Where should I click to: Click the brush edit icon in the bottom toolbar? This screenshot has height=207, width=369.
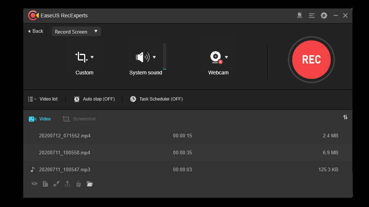pyautogui.click(x=56, y=184)
